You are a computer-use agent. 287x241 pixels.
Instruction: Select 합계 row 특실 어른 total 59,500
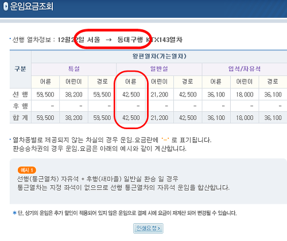click(45, 118)
